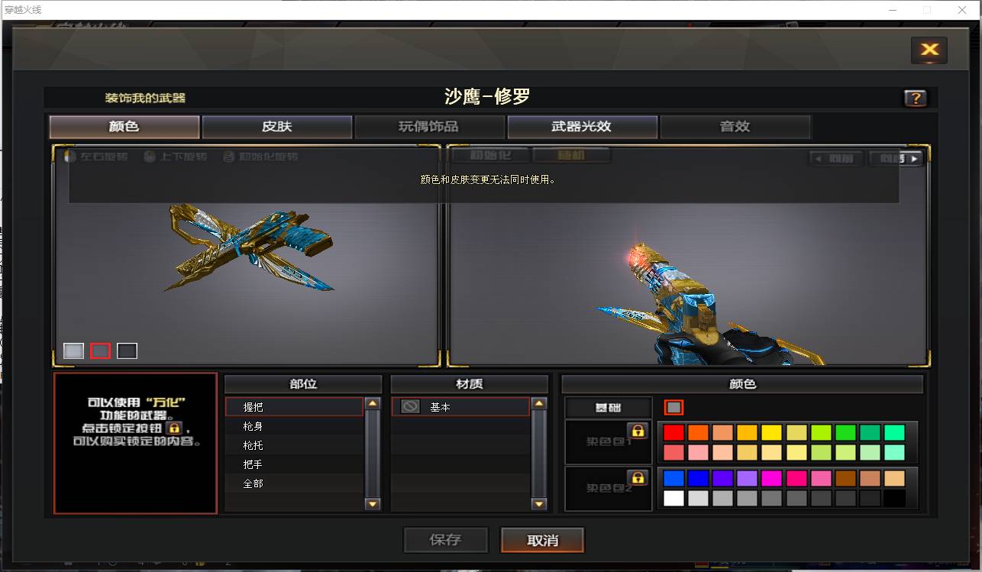Click the prohibition icon beside 基本
This screenshot has width=982, height=572.
pos(410,407)
